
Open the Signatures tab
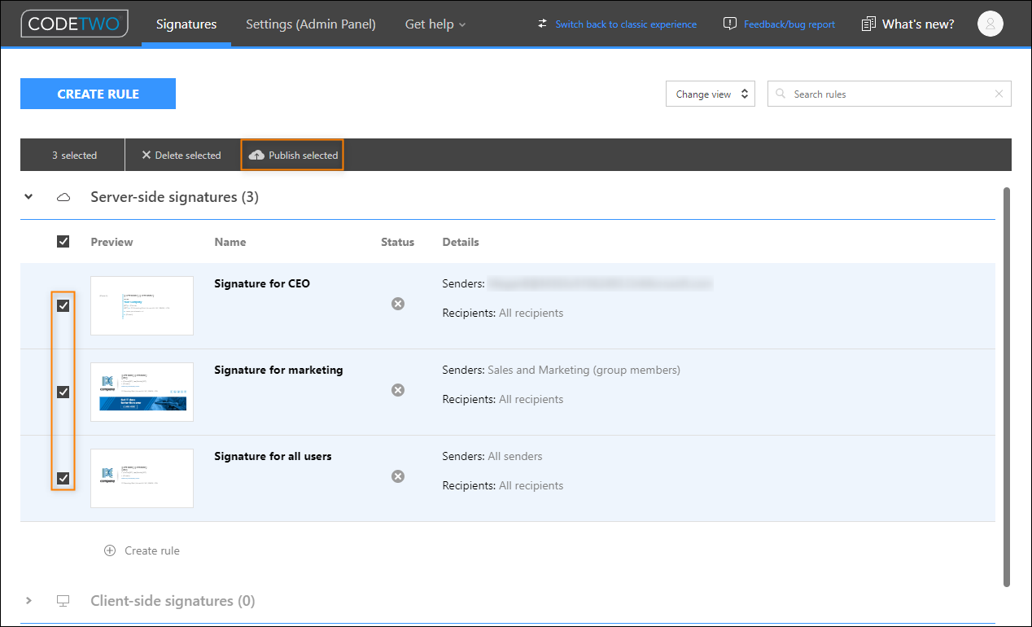click(x=186, y=24)
